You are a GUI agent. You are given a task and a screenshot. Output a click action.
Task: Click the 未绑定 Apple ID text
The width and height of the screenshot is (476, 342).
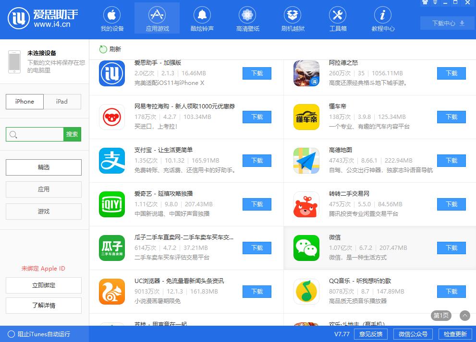(43, 269)
